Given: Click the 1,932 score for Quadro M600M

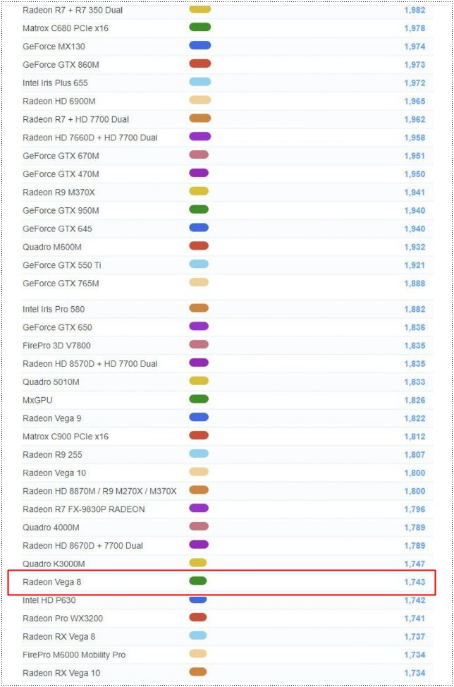Looking at the screenshot, I should pos(415,247).
